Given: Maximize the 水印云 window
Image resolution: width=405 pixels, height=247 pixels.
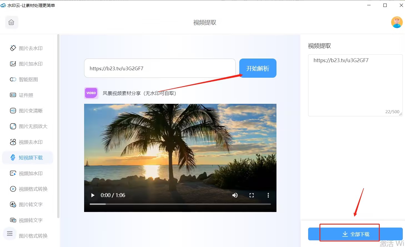Looking at the screenshot, I should coord(385,5).
